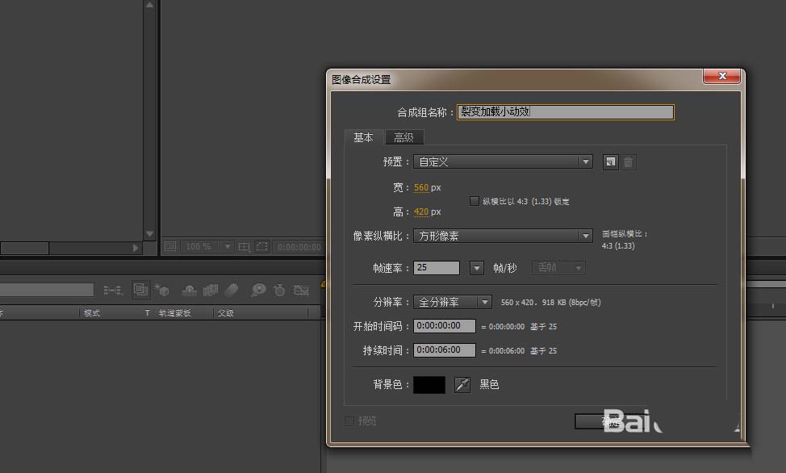The width and height of the screenshot is (786, 473).
Task: Click viewer current time 0:00:00:00
Action: point(299,247)
